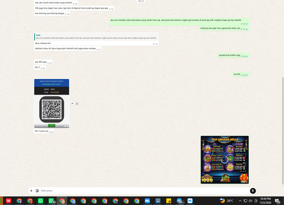
Task: Open WPS Office from the taskbar
Action: [x=9, y=200]
